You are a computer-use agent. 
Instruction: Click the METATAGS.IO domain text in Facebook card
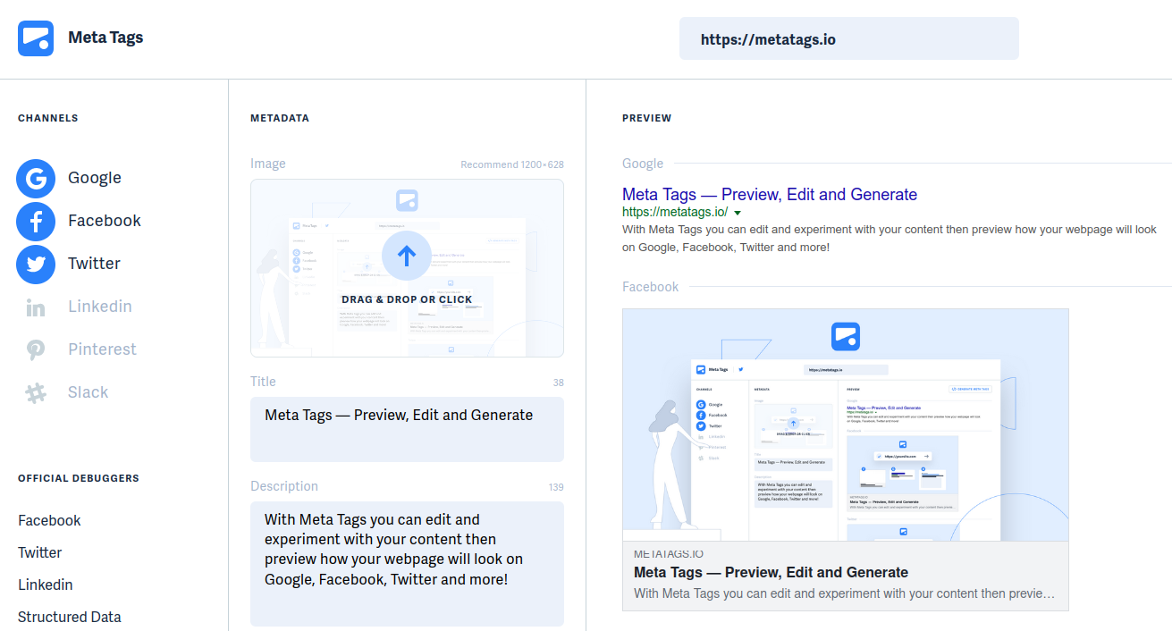[669, 554]
